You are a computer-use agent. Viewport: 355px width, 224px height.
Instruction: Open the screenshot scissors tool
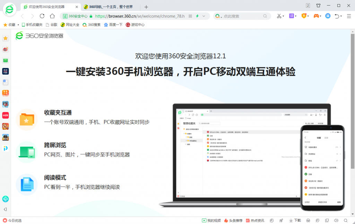[279, 16]
